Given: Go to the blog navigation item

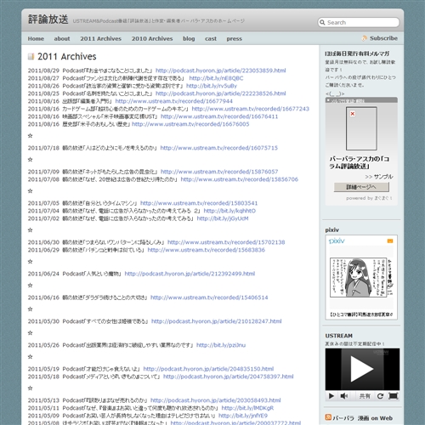Looking at the screenshot, I should (x=189, y=38).
